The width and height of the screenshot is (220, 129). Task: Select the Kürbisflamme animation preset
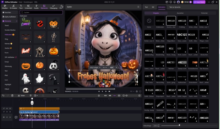pos(193,63)
